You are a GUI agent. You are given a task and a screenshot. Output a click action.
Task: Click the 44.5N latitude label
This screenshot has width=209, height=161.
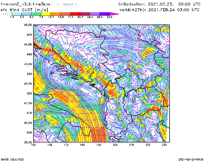click(28, 44)
